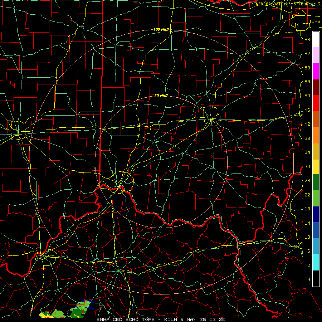Click the black TH legend swatch
This screenshot has height=322, width=322.
pos(316,278)
